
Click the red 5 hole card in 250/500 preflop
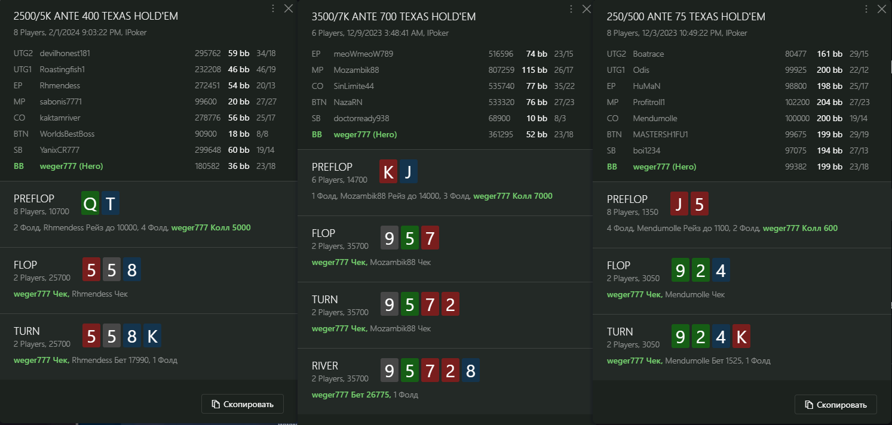(x=700, y=205)
